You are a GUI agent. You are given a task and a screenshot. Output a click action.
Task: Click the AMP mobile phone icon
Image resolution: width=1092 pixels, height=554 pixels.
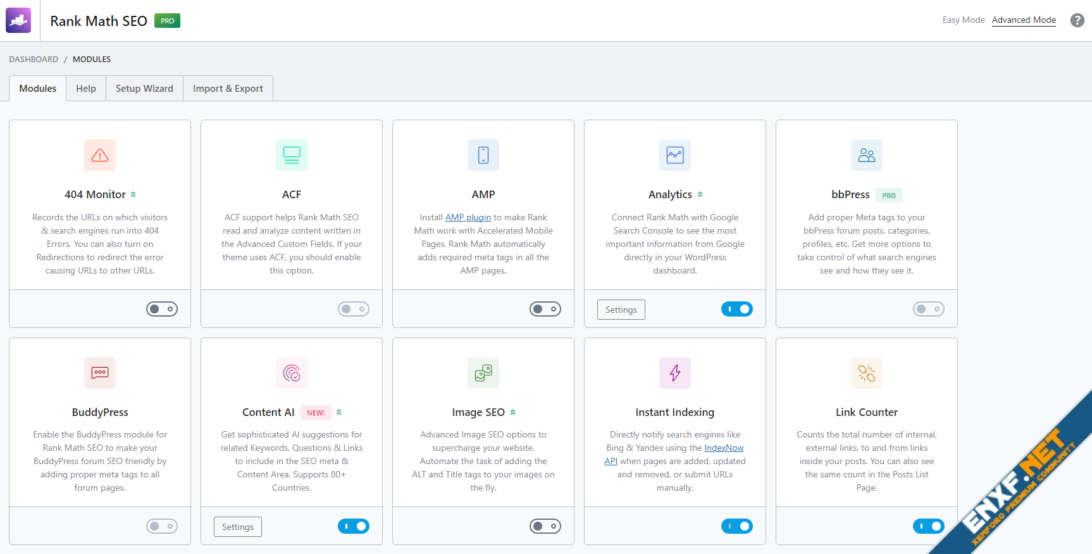pos(483,155)
